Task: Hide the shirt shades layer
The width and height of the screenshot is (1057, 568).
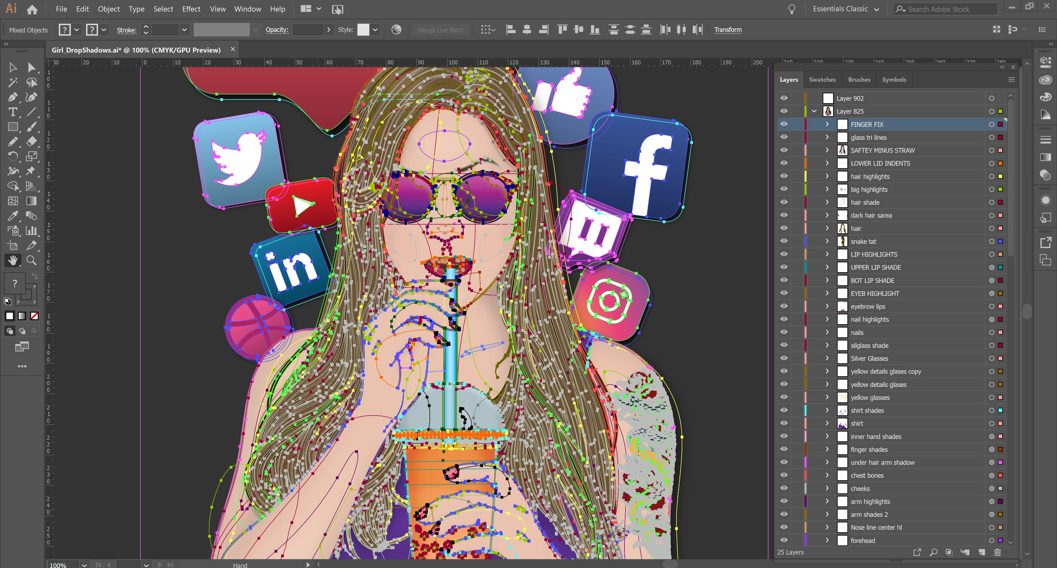Action: 784,410
